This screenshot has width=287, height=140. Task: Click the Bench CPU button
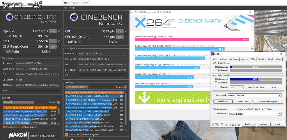(223, 101)
